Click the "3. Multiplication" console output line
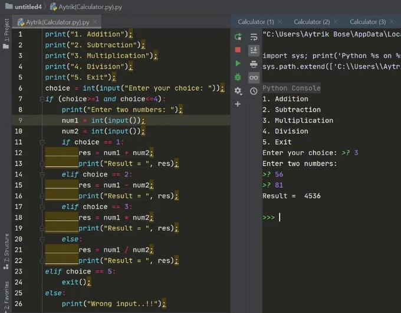 point(298,120)
